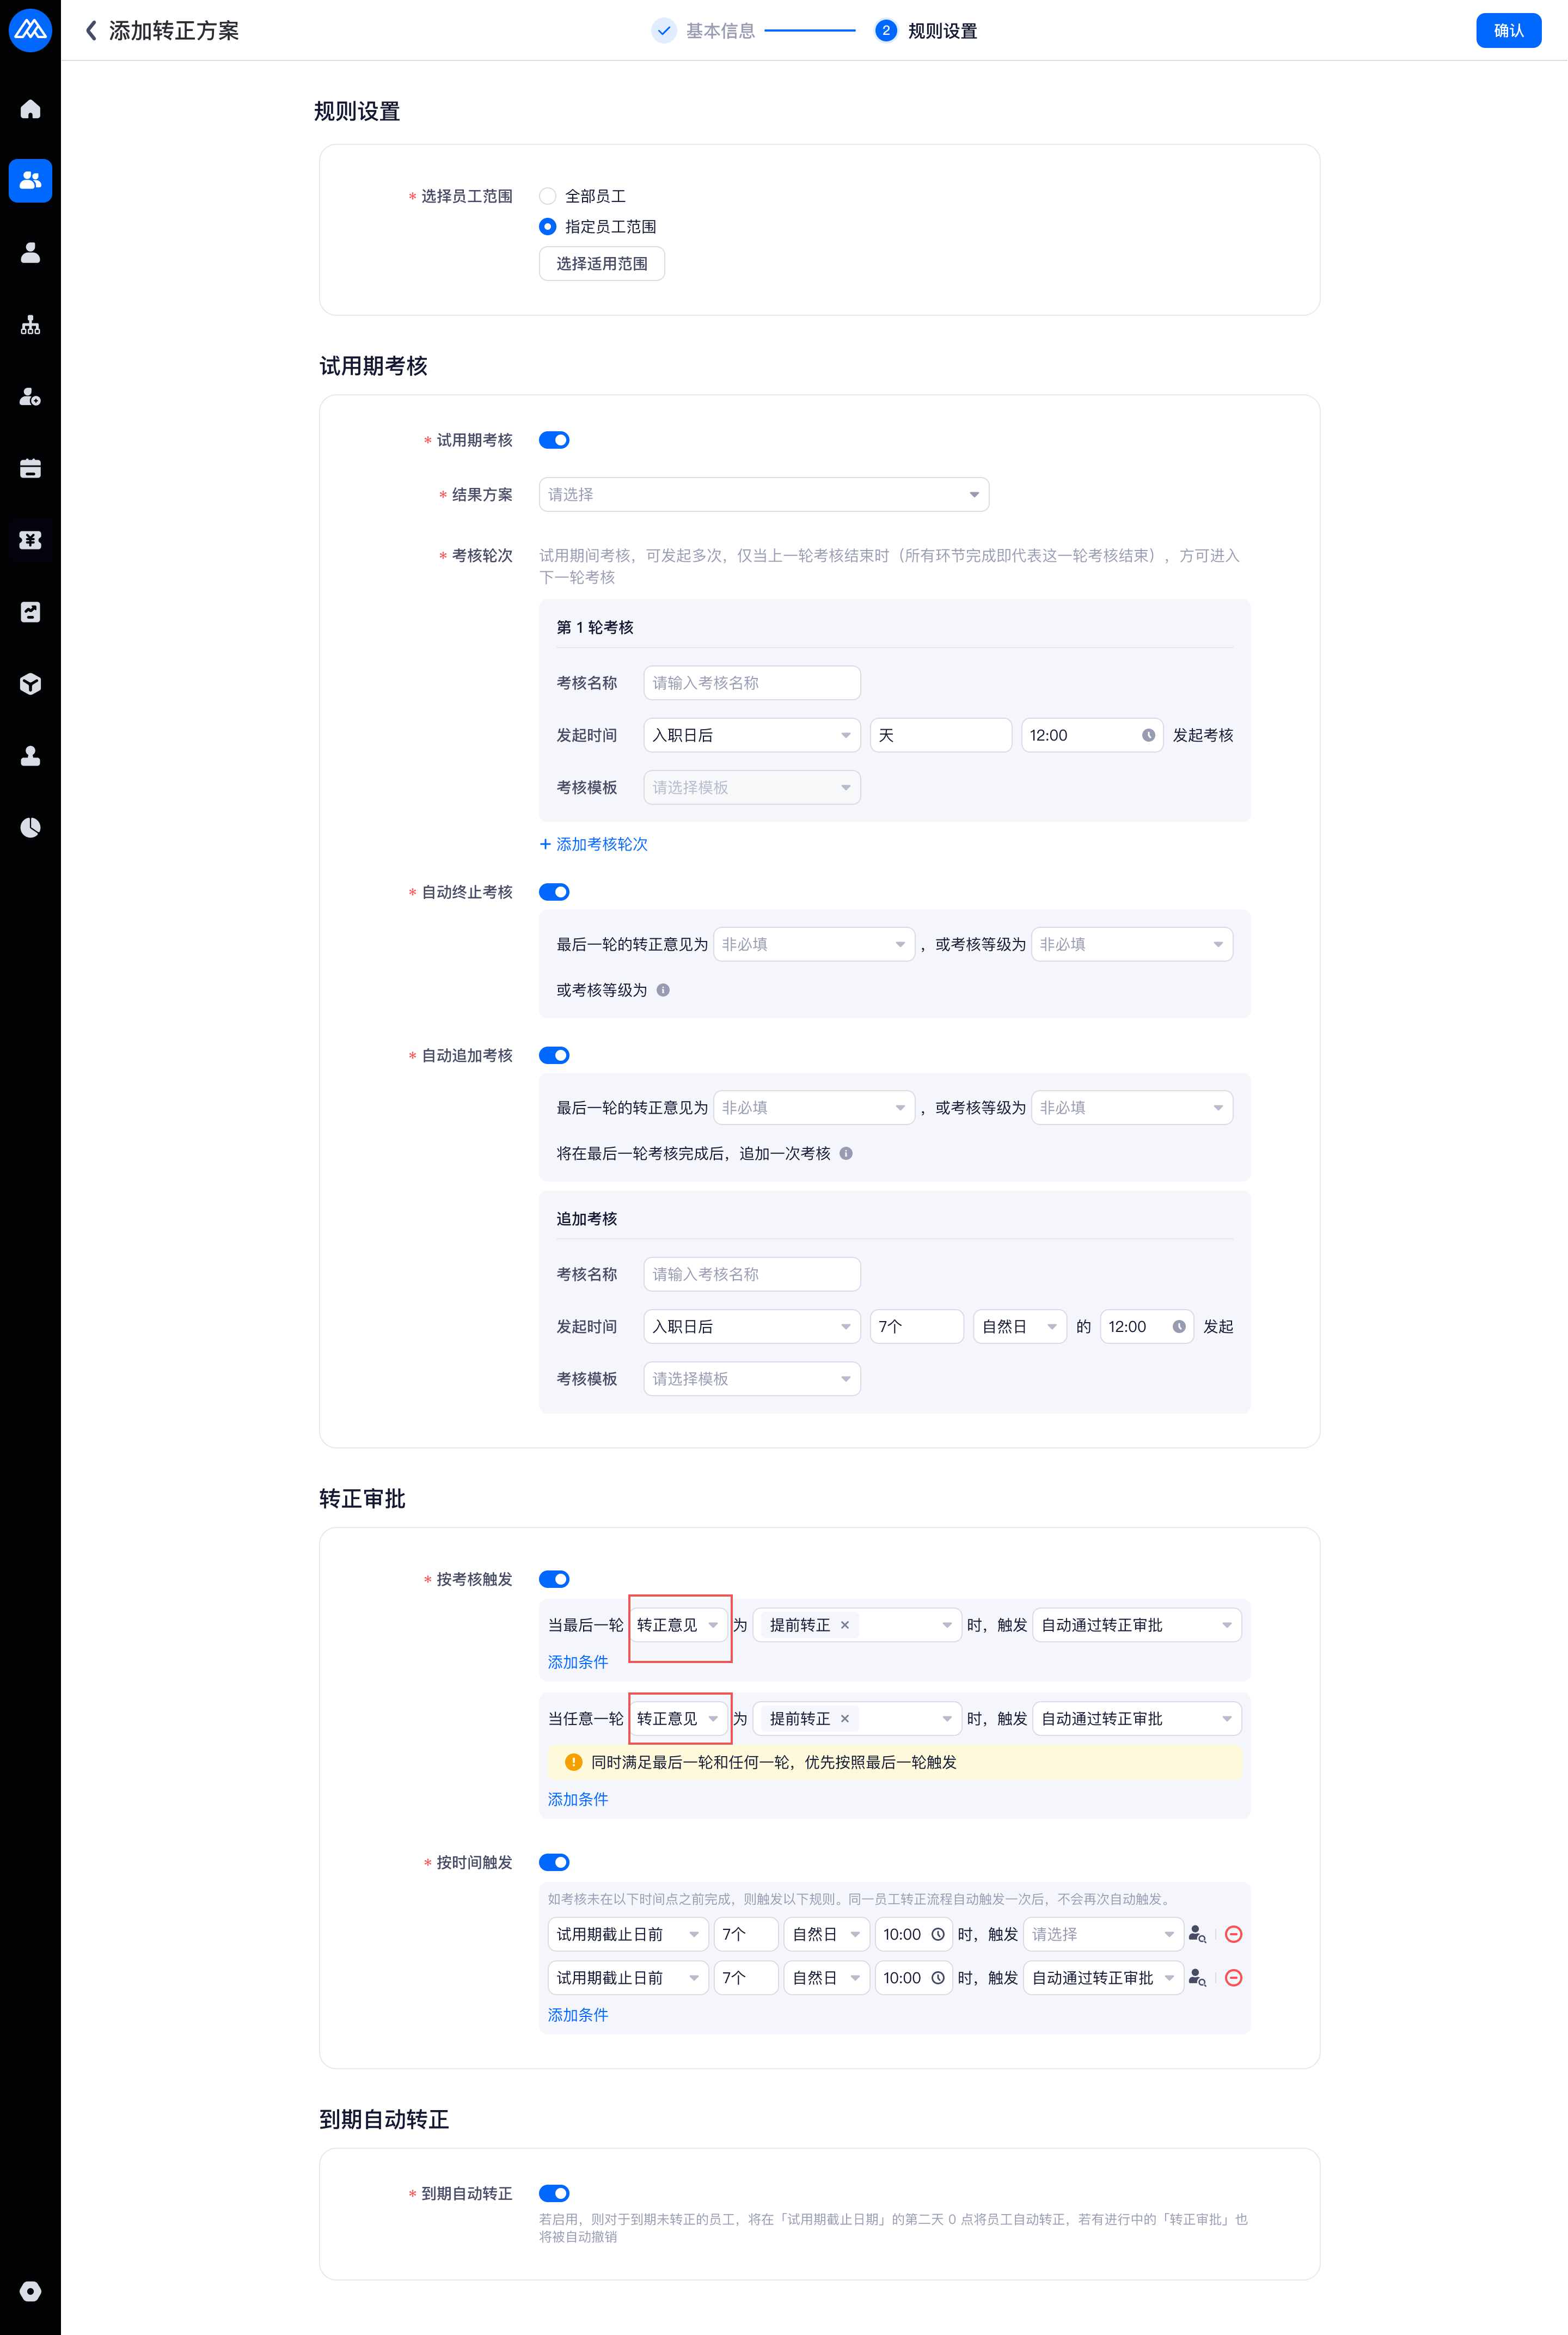
Task: Open the Home icon in the sidebar
Action: (30, 109)
